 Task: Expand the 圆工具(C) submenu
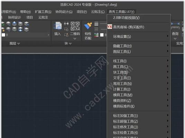(x=139, y=67)
